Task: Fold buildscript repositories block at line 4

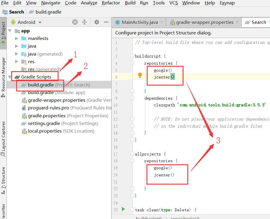Action: coord(132,63)
